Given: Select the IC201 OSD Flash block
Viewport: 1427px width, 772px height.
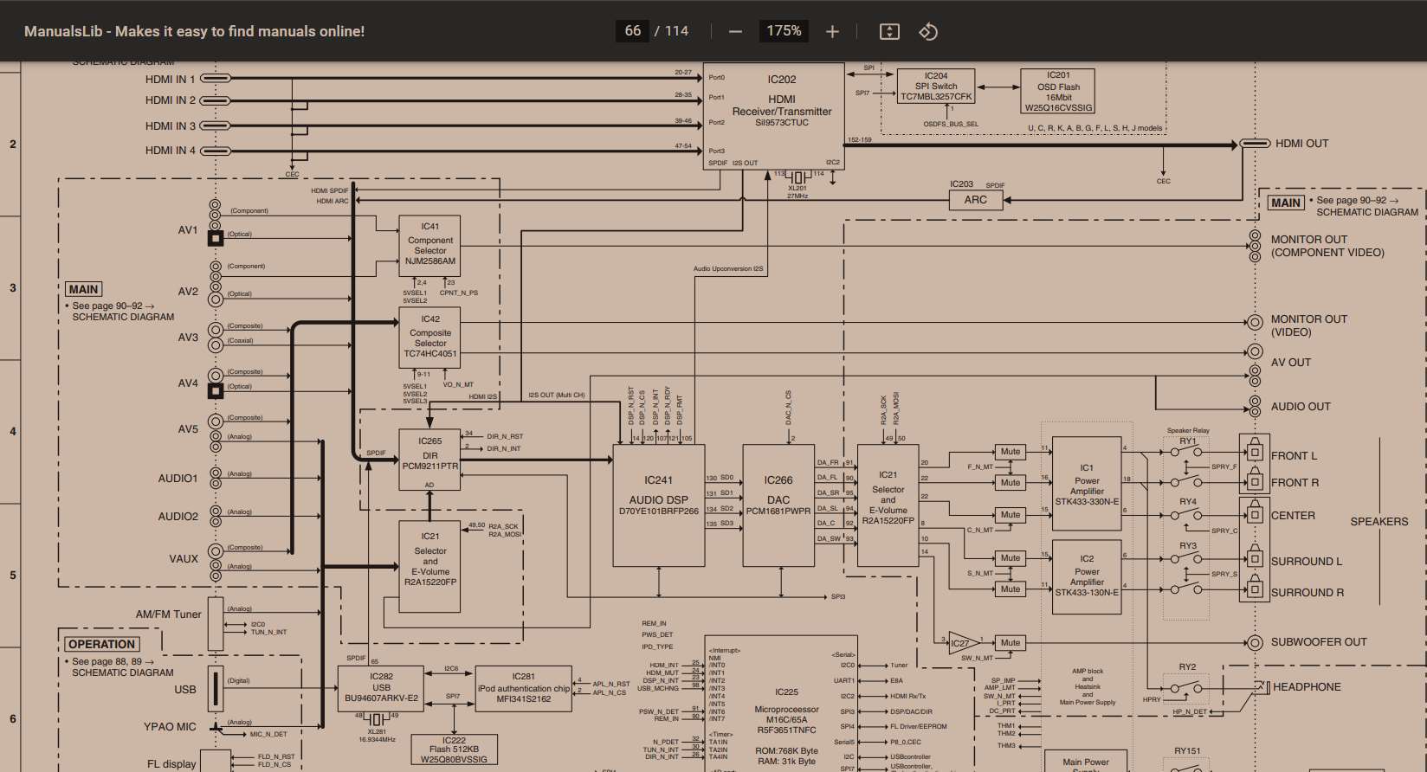Looking at the screenshot, I should click(1058, 92).
